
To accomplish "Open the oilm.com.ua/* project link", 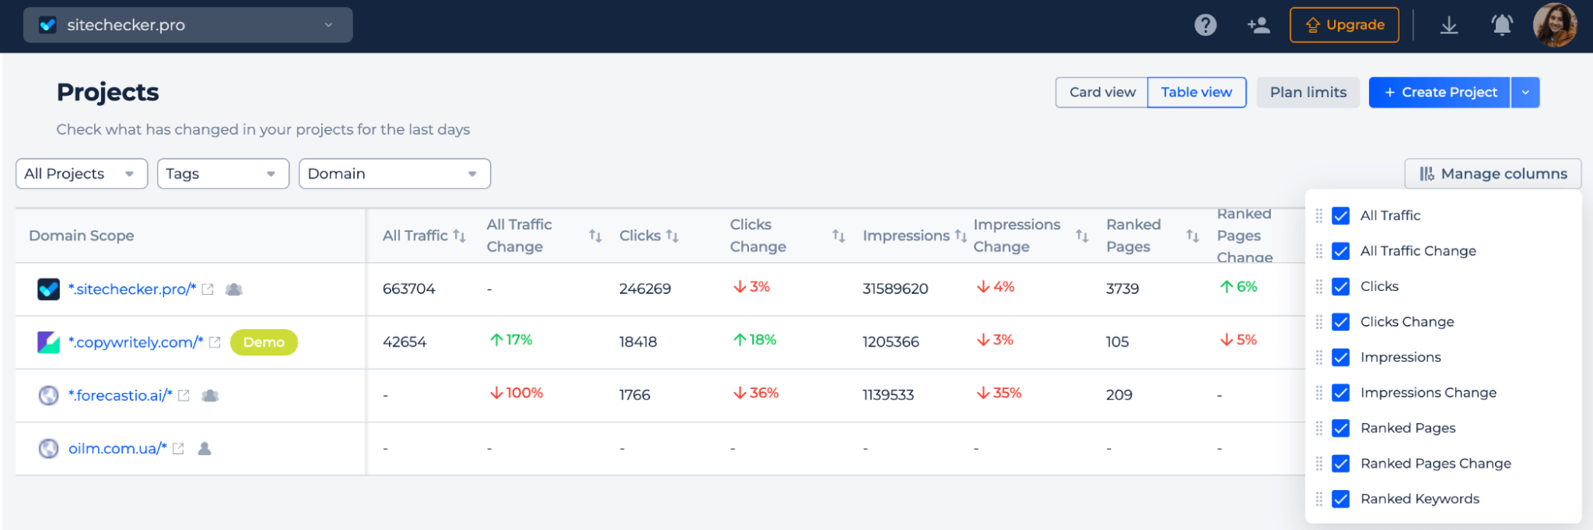I will pyautogui.click(x=118, y=449).
